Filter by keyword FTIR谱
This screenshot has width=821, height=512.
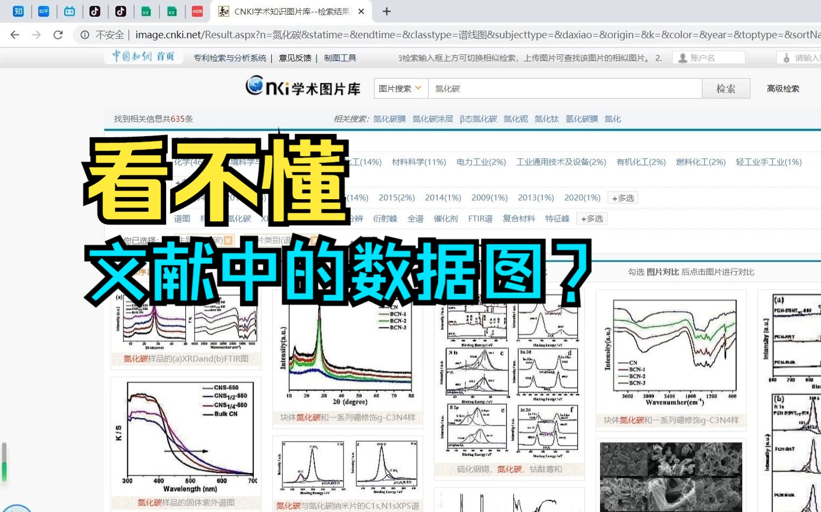point(480,219)
